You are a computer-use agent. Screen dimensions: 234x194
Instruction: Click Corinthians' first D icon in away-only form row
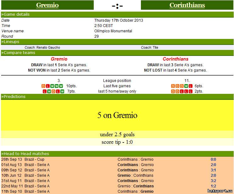[x=173, y=91]
